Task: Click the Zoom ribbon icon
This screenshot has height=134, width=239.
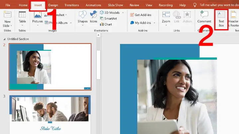Action: [166, 15]
